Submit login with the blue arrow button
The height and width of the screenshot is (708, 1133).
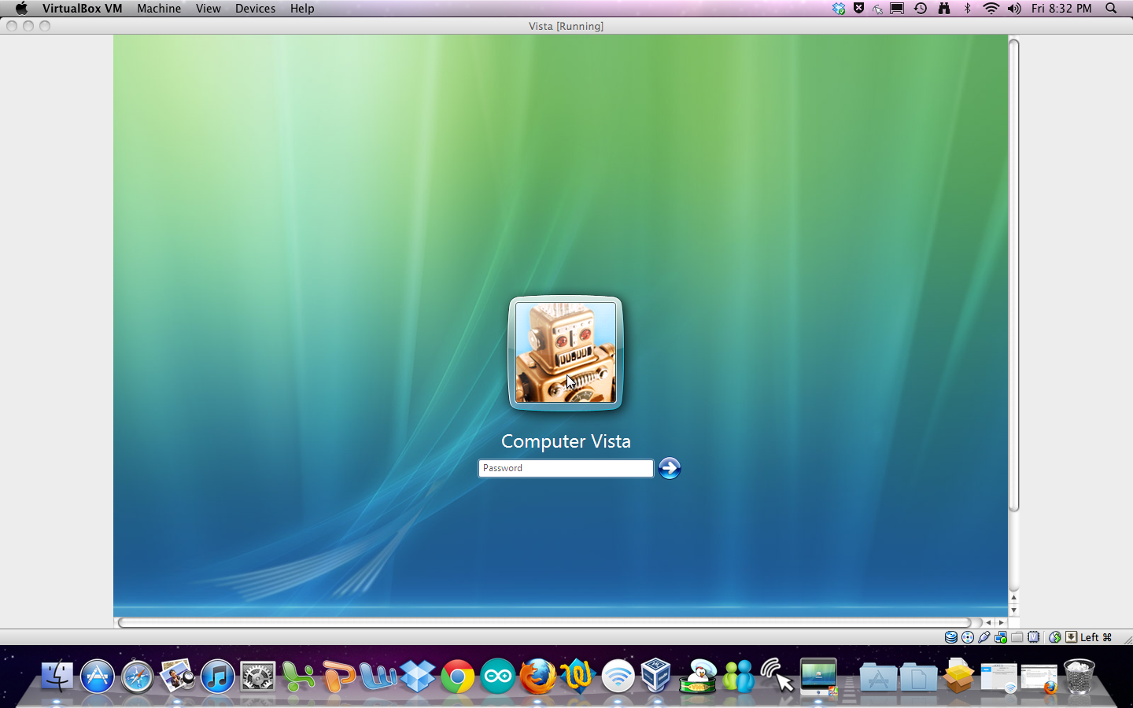(x=670, y=468)
